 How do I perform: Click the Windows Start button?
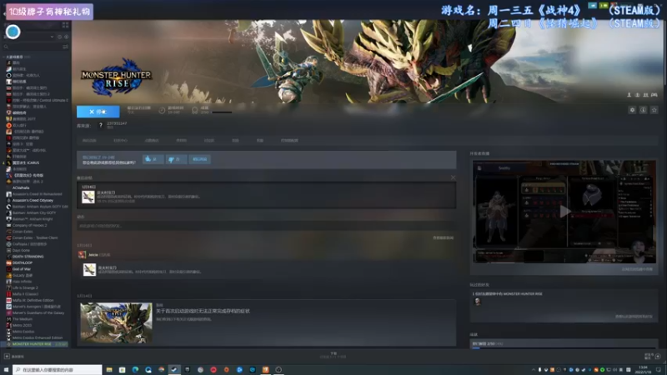6,370
